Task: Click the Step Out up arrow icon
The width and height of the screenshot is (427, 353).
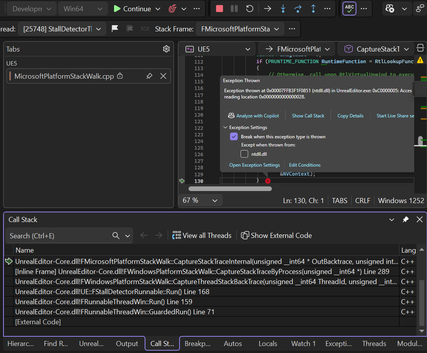Action: point(313,9)
